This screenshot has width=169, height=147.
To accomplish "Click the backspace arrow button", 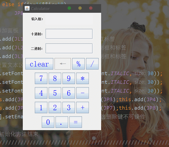I will (63, 64).
